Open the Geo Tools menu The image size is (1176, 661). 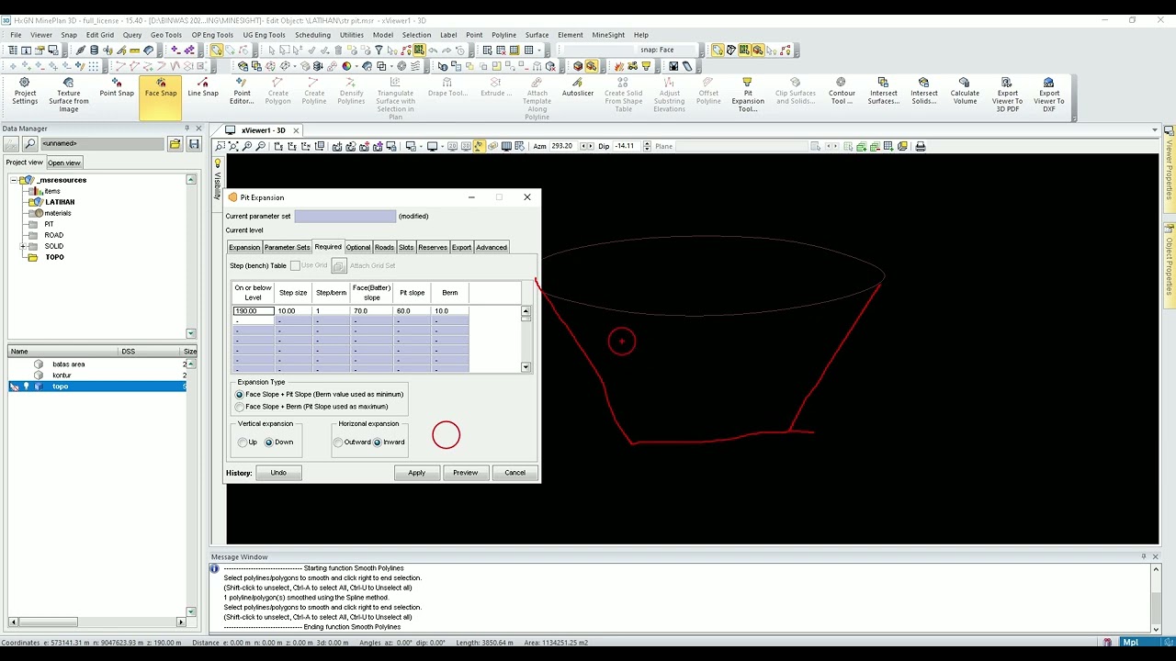pos(166,35)
